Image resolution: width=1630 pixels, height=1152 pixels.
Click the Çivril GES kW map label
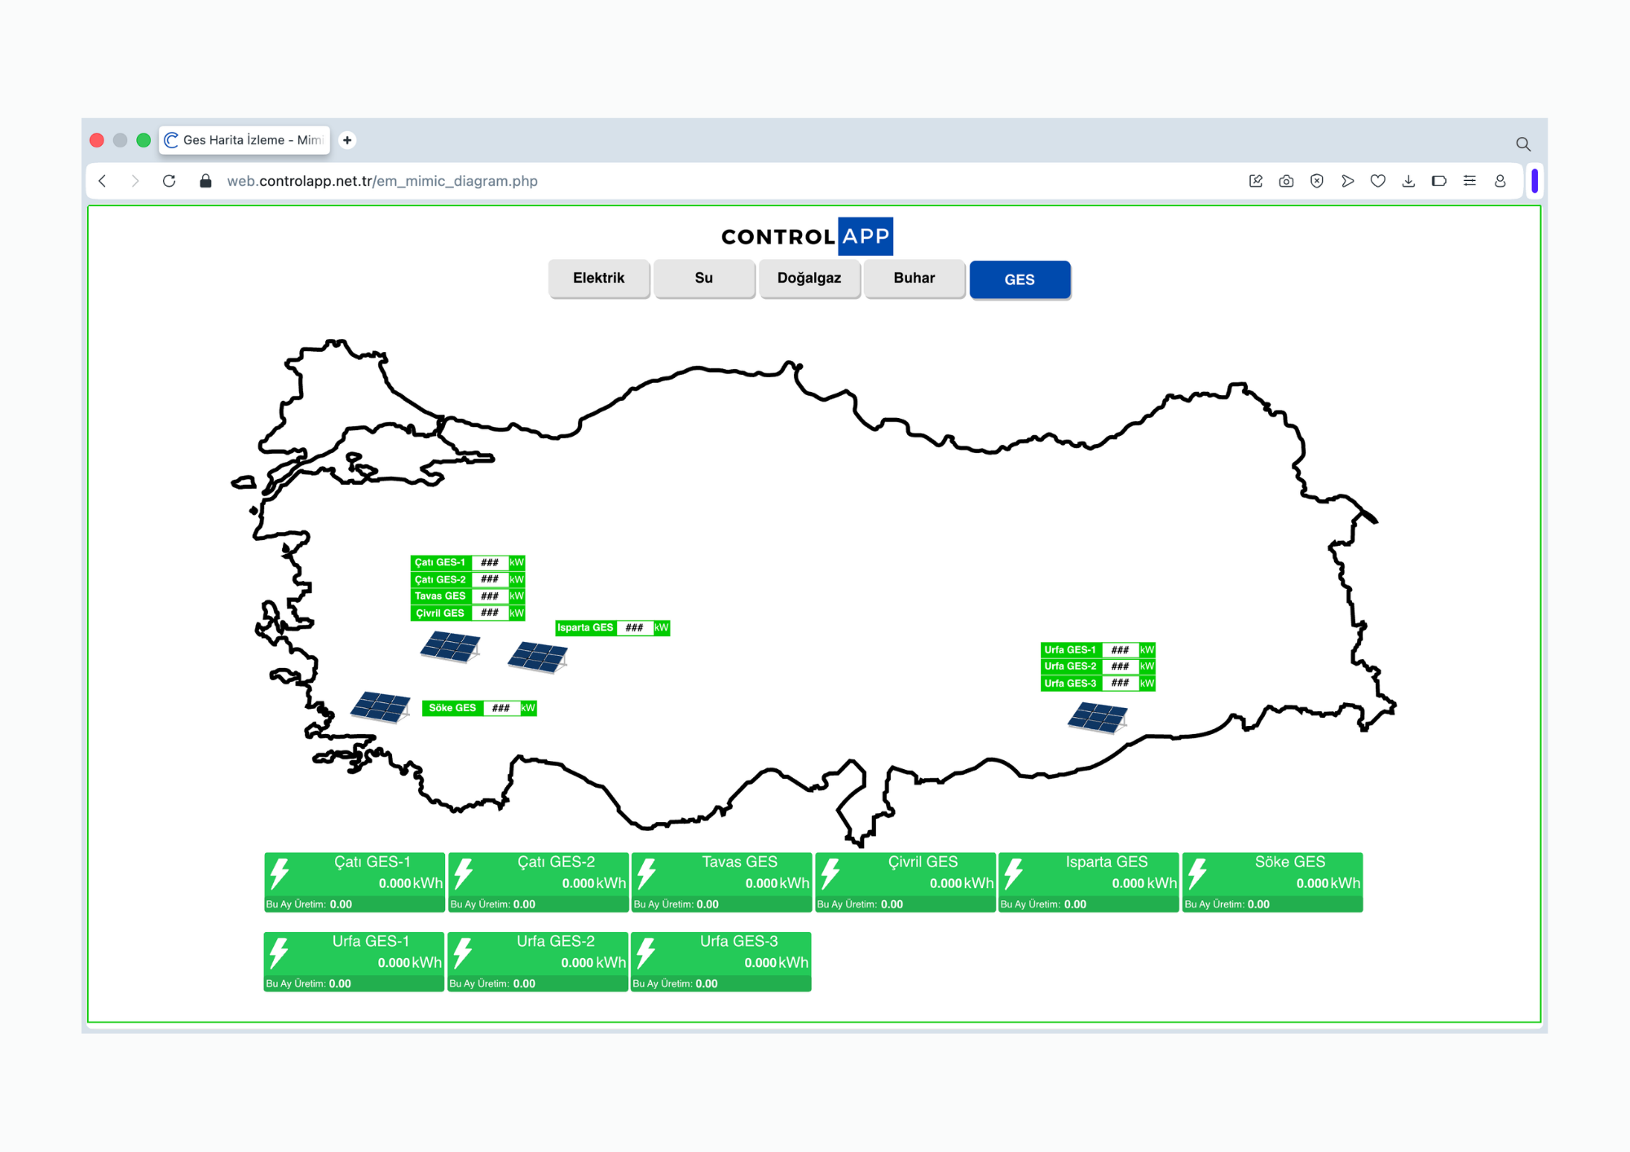(x=468, y=613)
